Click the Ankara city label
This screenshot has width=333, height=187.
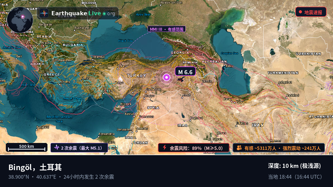coord(122,66)
